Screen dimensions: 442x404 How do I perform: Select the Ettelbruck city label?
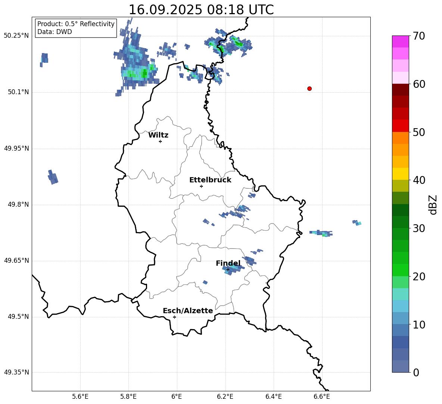click(210, 180)
